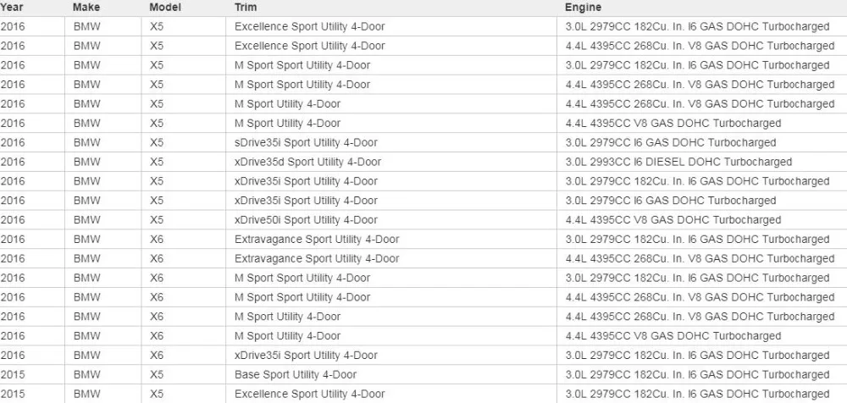Select the sDrive35i Sport Utility 4-Door trim cell
Screen dimensions: 847x403
point(307,142)
